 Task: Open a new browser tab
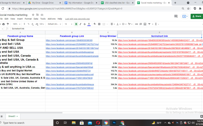pos(175,3)
